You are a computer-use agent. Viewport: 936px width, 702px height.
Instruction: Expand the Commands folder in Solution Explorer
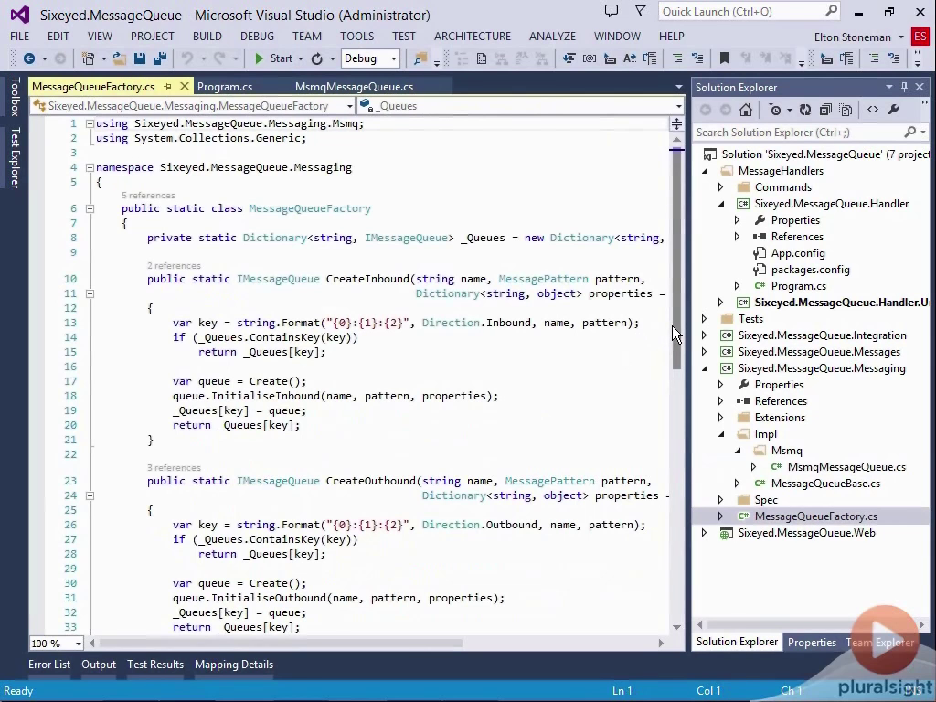pos(720,187)
